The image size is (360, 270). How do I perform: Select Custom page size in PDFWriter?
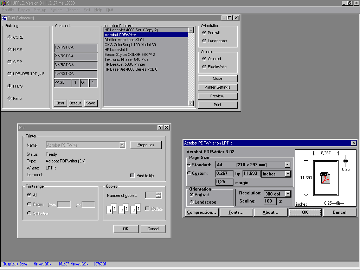point(189,173)
